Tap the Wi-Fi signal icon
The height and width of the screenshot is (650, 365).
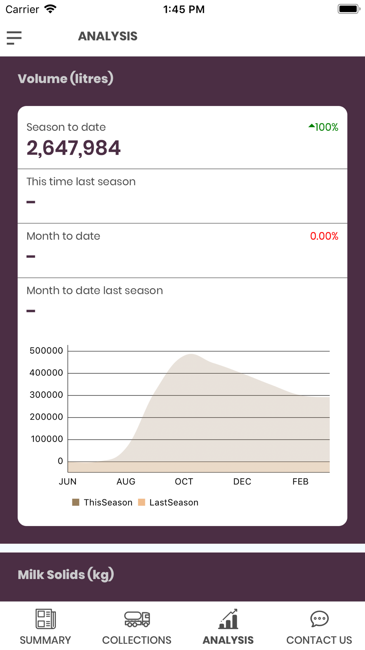click(50, 9)
